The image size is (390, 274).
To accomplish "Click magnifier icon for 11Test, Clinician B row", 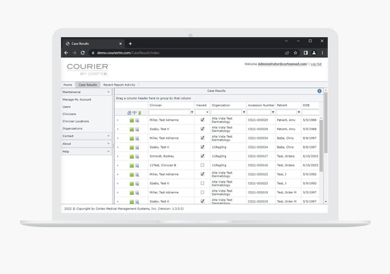I will 137,166.
